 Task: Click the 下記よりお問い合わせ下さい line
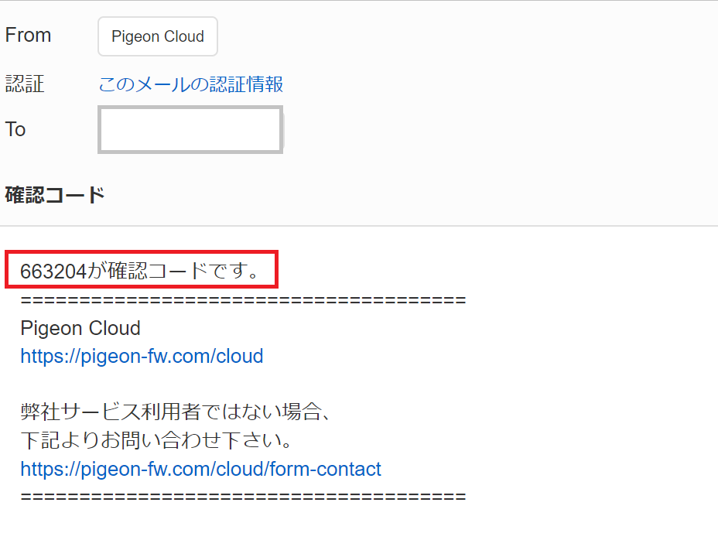(156, 441)
